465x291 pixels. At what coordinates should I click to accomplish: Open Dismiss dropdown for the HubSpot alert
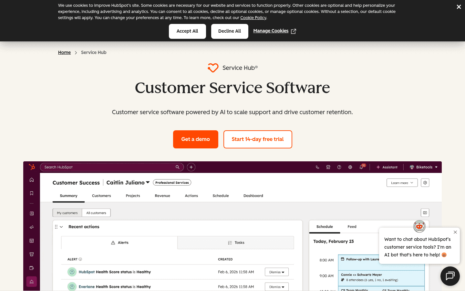click(x=277, y=272)
